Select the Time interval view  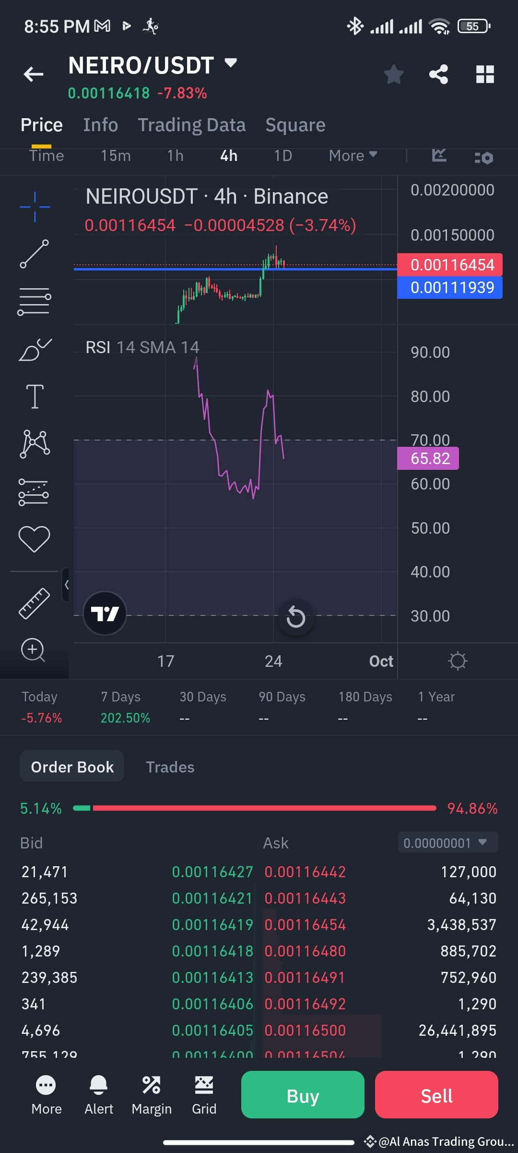click(x=47, y=155)
